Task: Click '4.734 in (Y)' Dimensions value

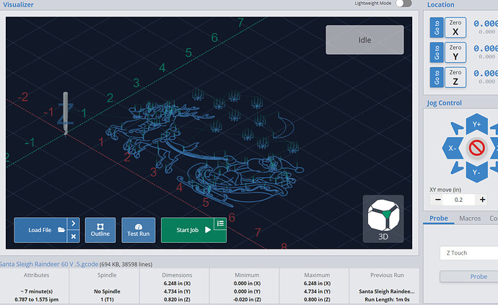Action: [177, 291]
